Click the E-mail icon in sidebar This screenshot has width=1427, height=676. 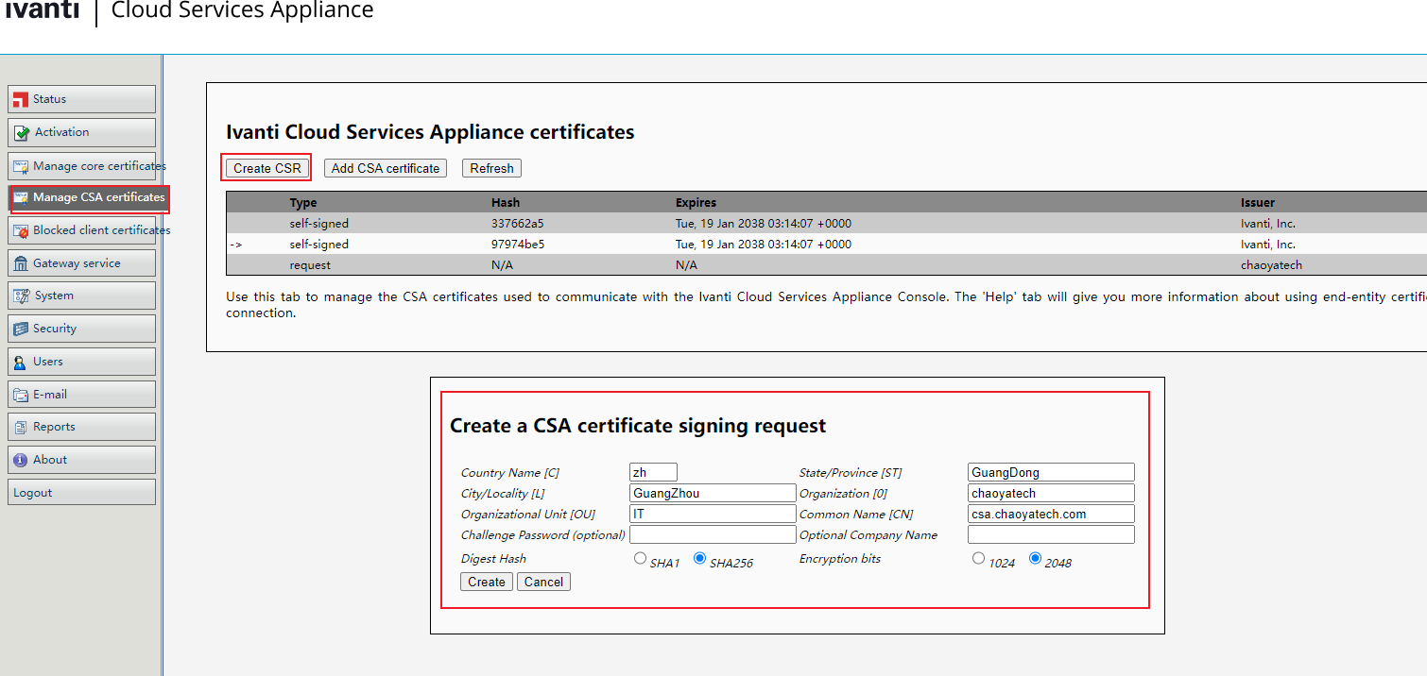click(21, 395)
